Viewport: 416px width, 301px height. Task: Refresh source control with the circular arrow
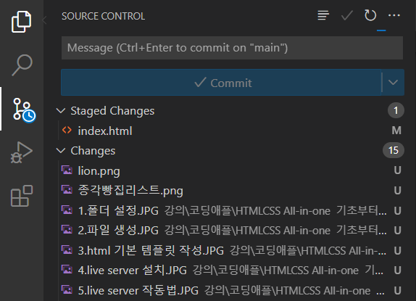coord(370,15)
